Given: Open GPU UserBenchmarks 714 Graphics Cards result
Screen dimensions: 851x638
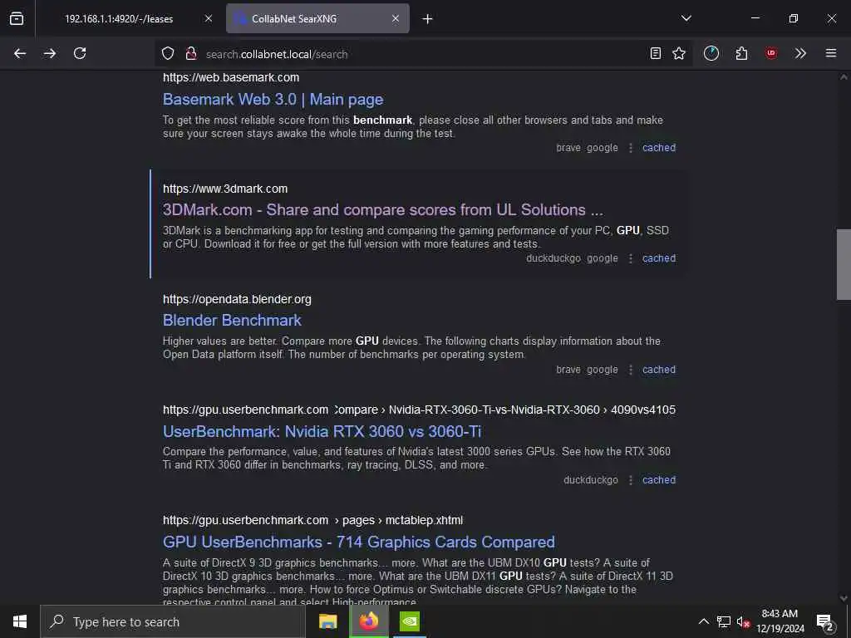Looking at the screenshot, I should 359,542.
